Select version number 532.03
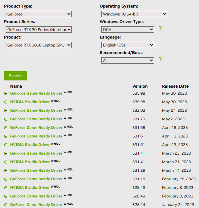Viewport: 199px width, 208px height. tap(139, 110)
